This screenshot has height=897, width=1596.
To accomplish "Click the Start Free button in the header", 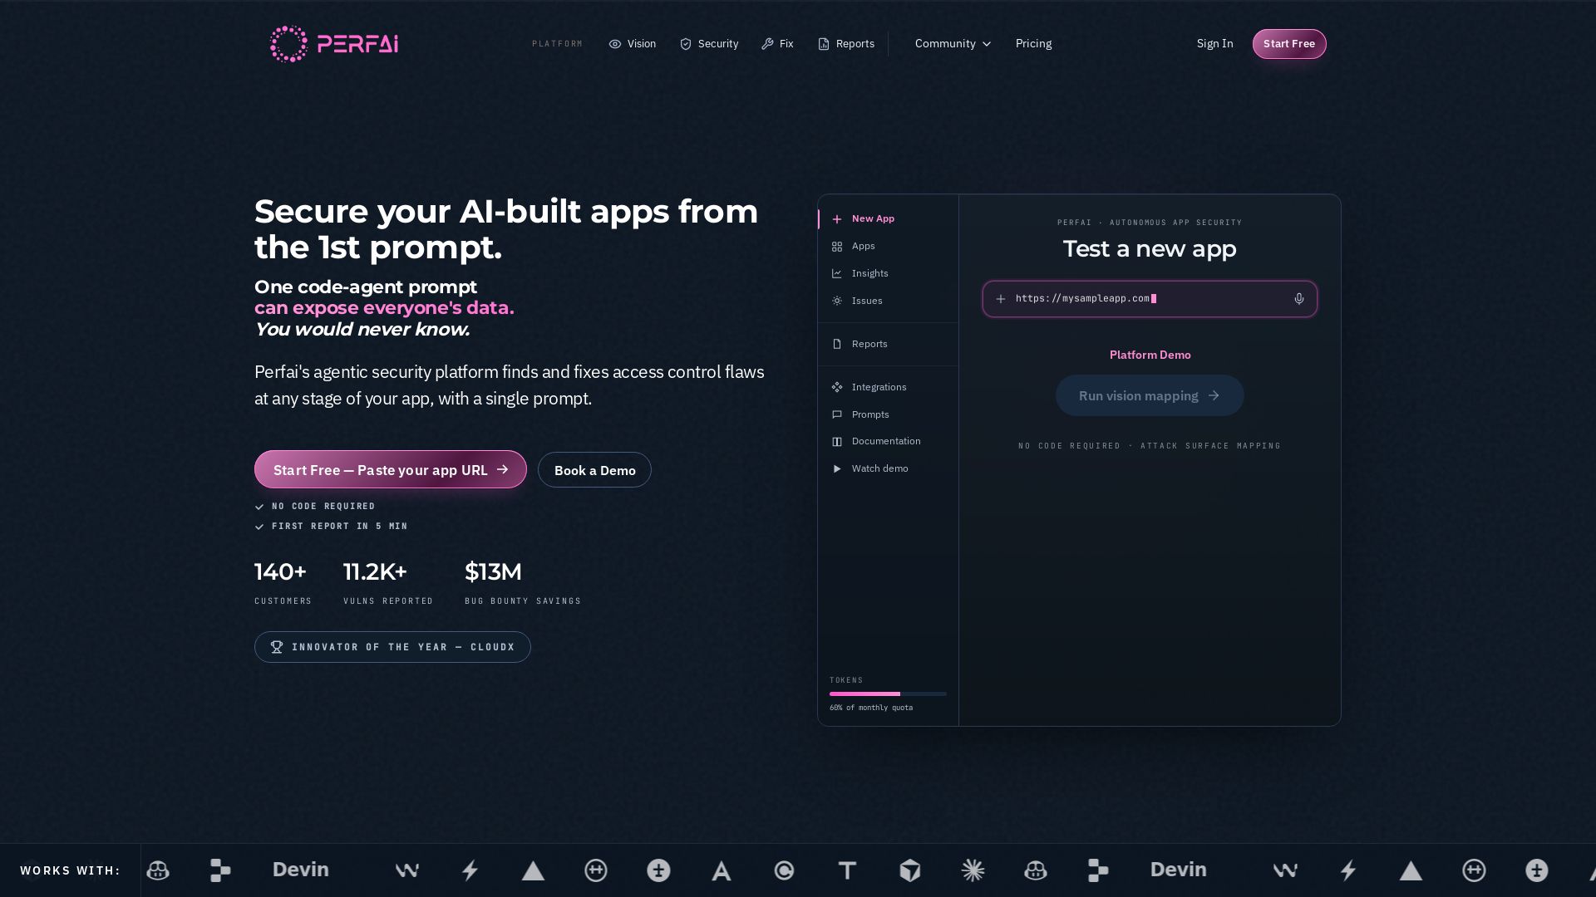I will click(x=1289, y=44).
